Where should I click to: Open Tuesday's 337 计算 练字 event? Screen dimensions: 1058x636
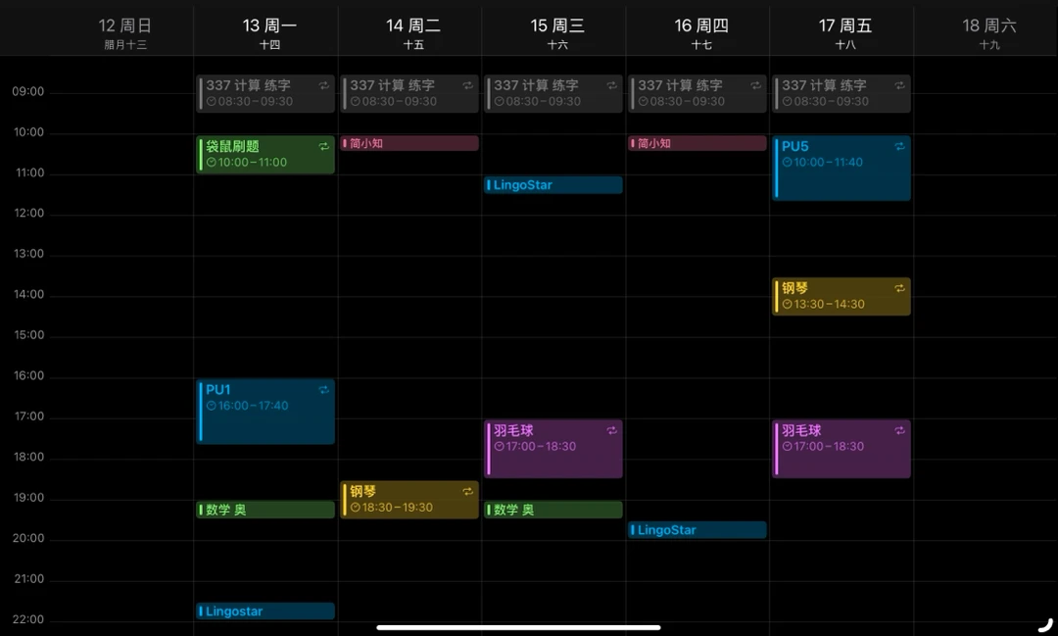(409, 93)
